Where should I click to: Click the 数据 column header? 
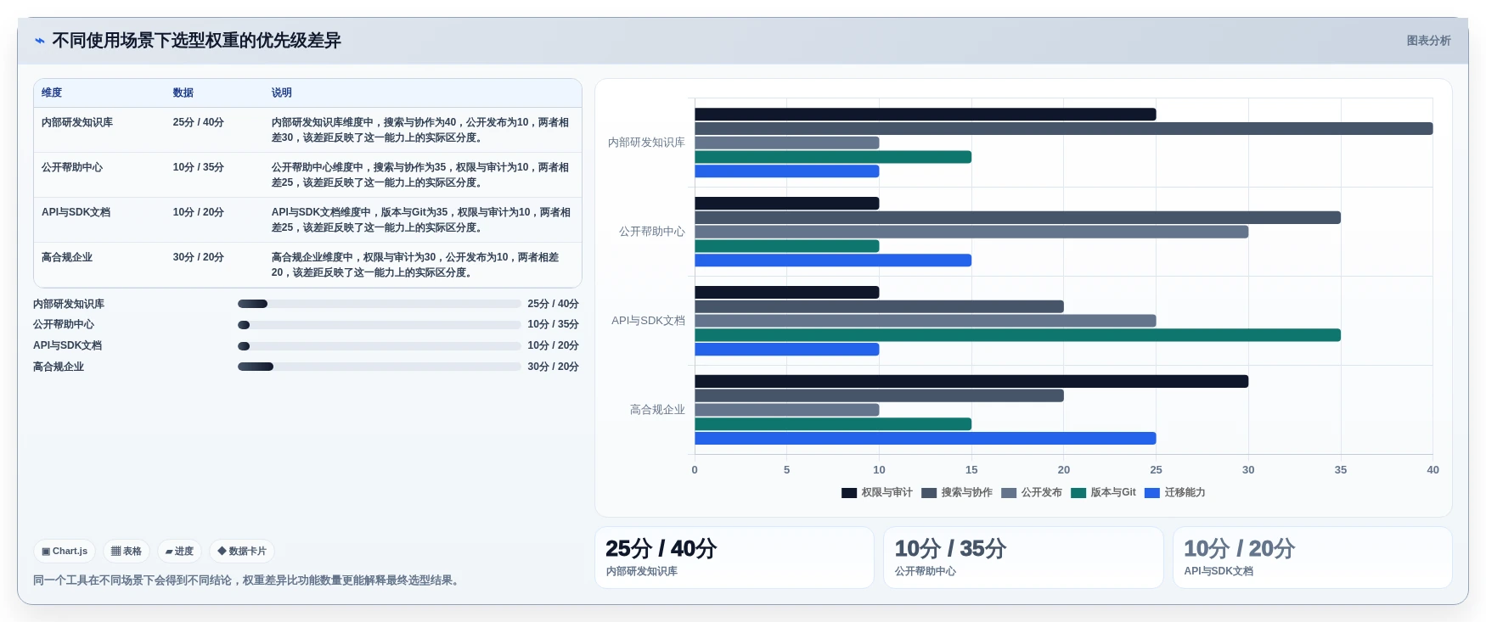coord(183,92)
